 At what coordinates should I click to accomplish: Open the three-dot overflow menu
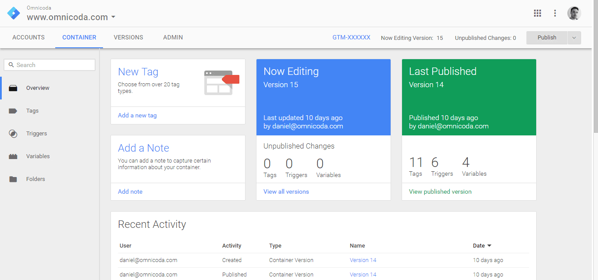(555, 13)
